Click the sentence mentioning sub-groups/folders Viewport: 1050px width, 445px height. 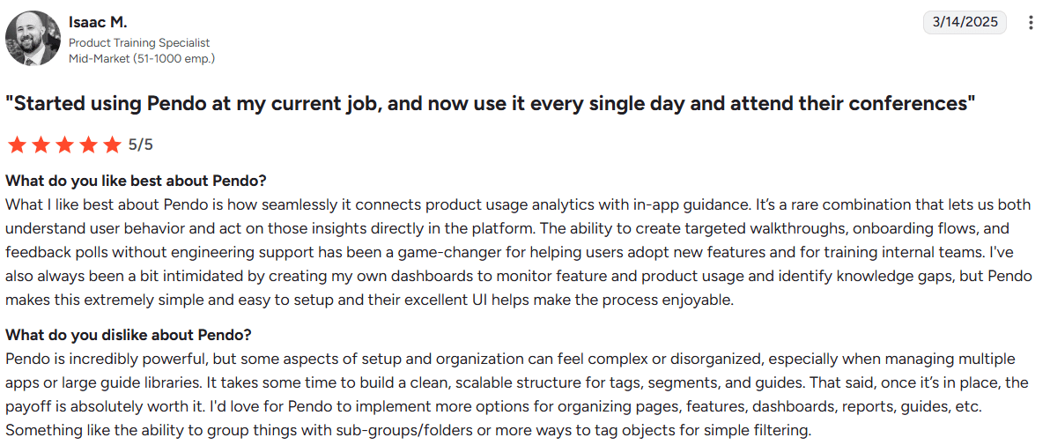(407, 431)
